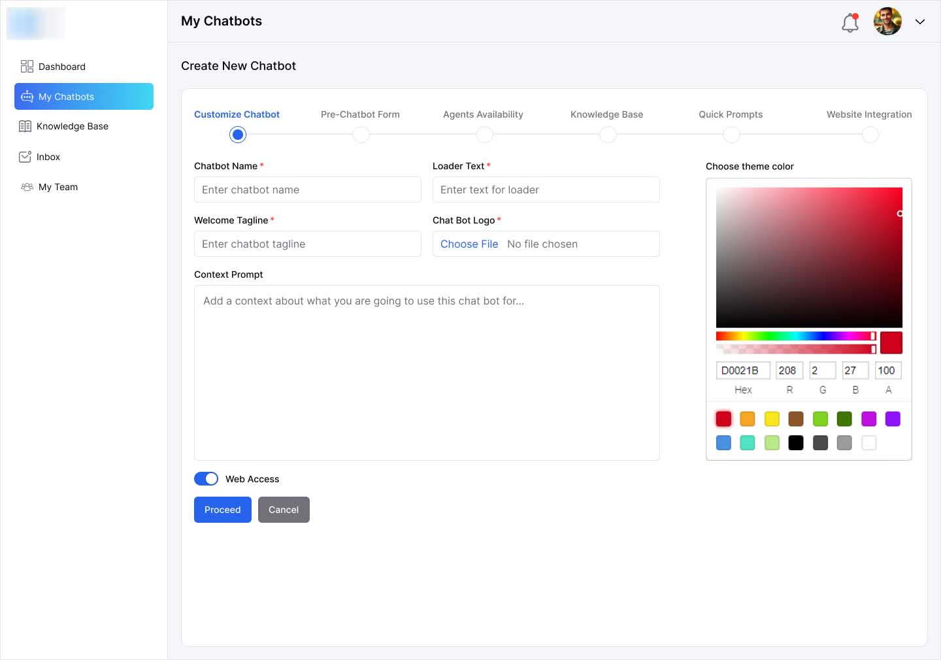Screen dimensions: 941x660
Task: Pick the yellow preset swatch
Action: [x=772, y=419]
